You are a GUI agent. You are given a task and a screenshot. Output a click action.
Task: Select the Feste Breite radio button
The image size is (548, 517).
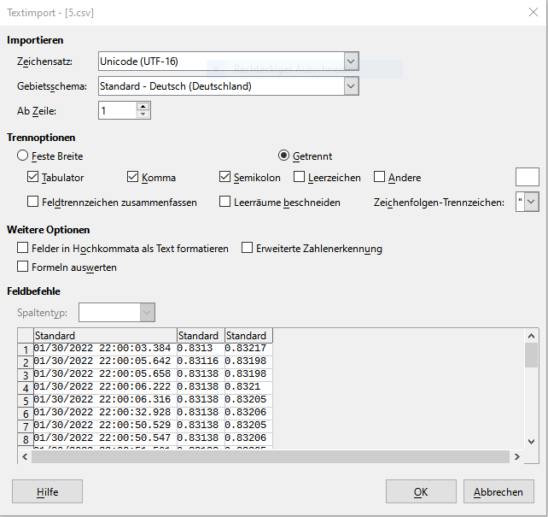point(23,156)
